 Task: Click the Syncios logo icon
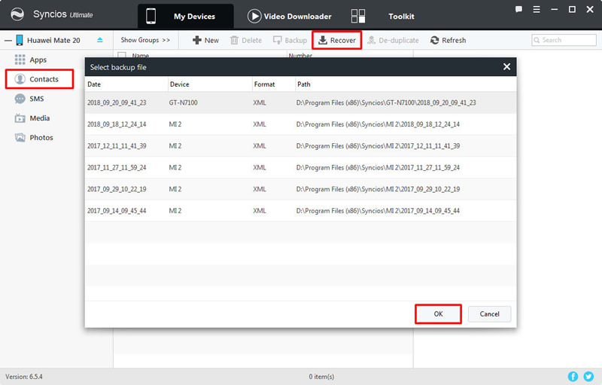[17, 14]
